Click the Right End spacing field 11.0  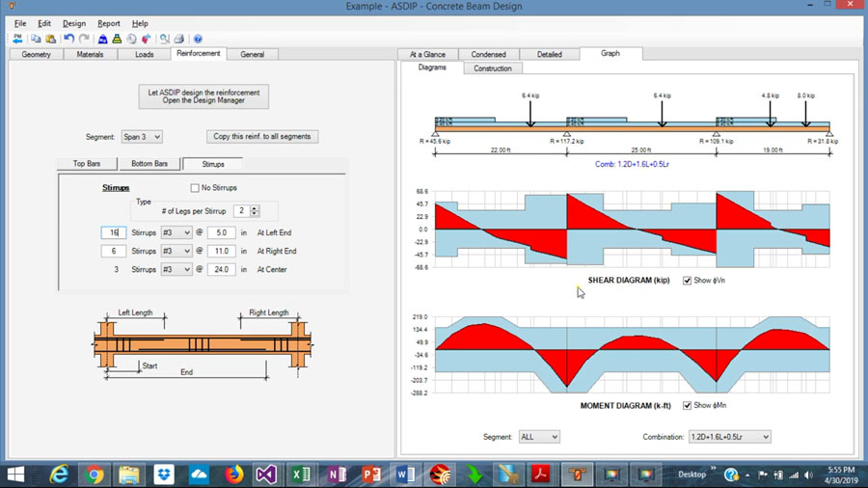(x=222, y=251)
